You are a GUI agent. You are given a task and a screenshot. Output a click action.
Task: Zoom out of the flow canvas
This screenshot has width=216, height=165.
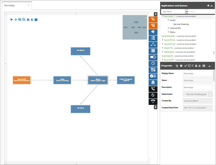pyautogui.click(x=24, y=20)
